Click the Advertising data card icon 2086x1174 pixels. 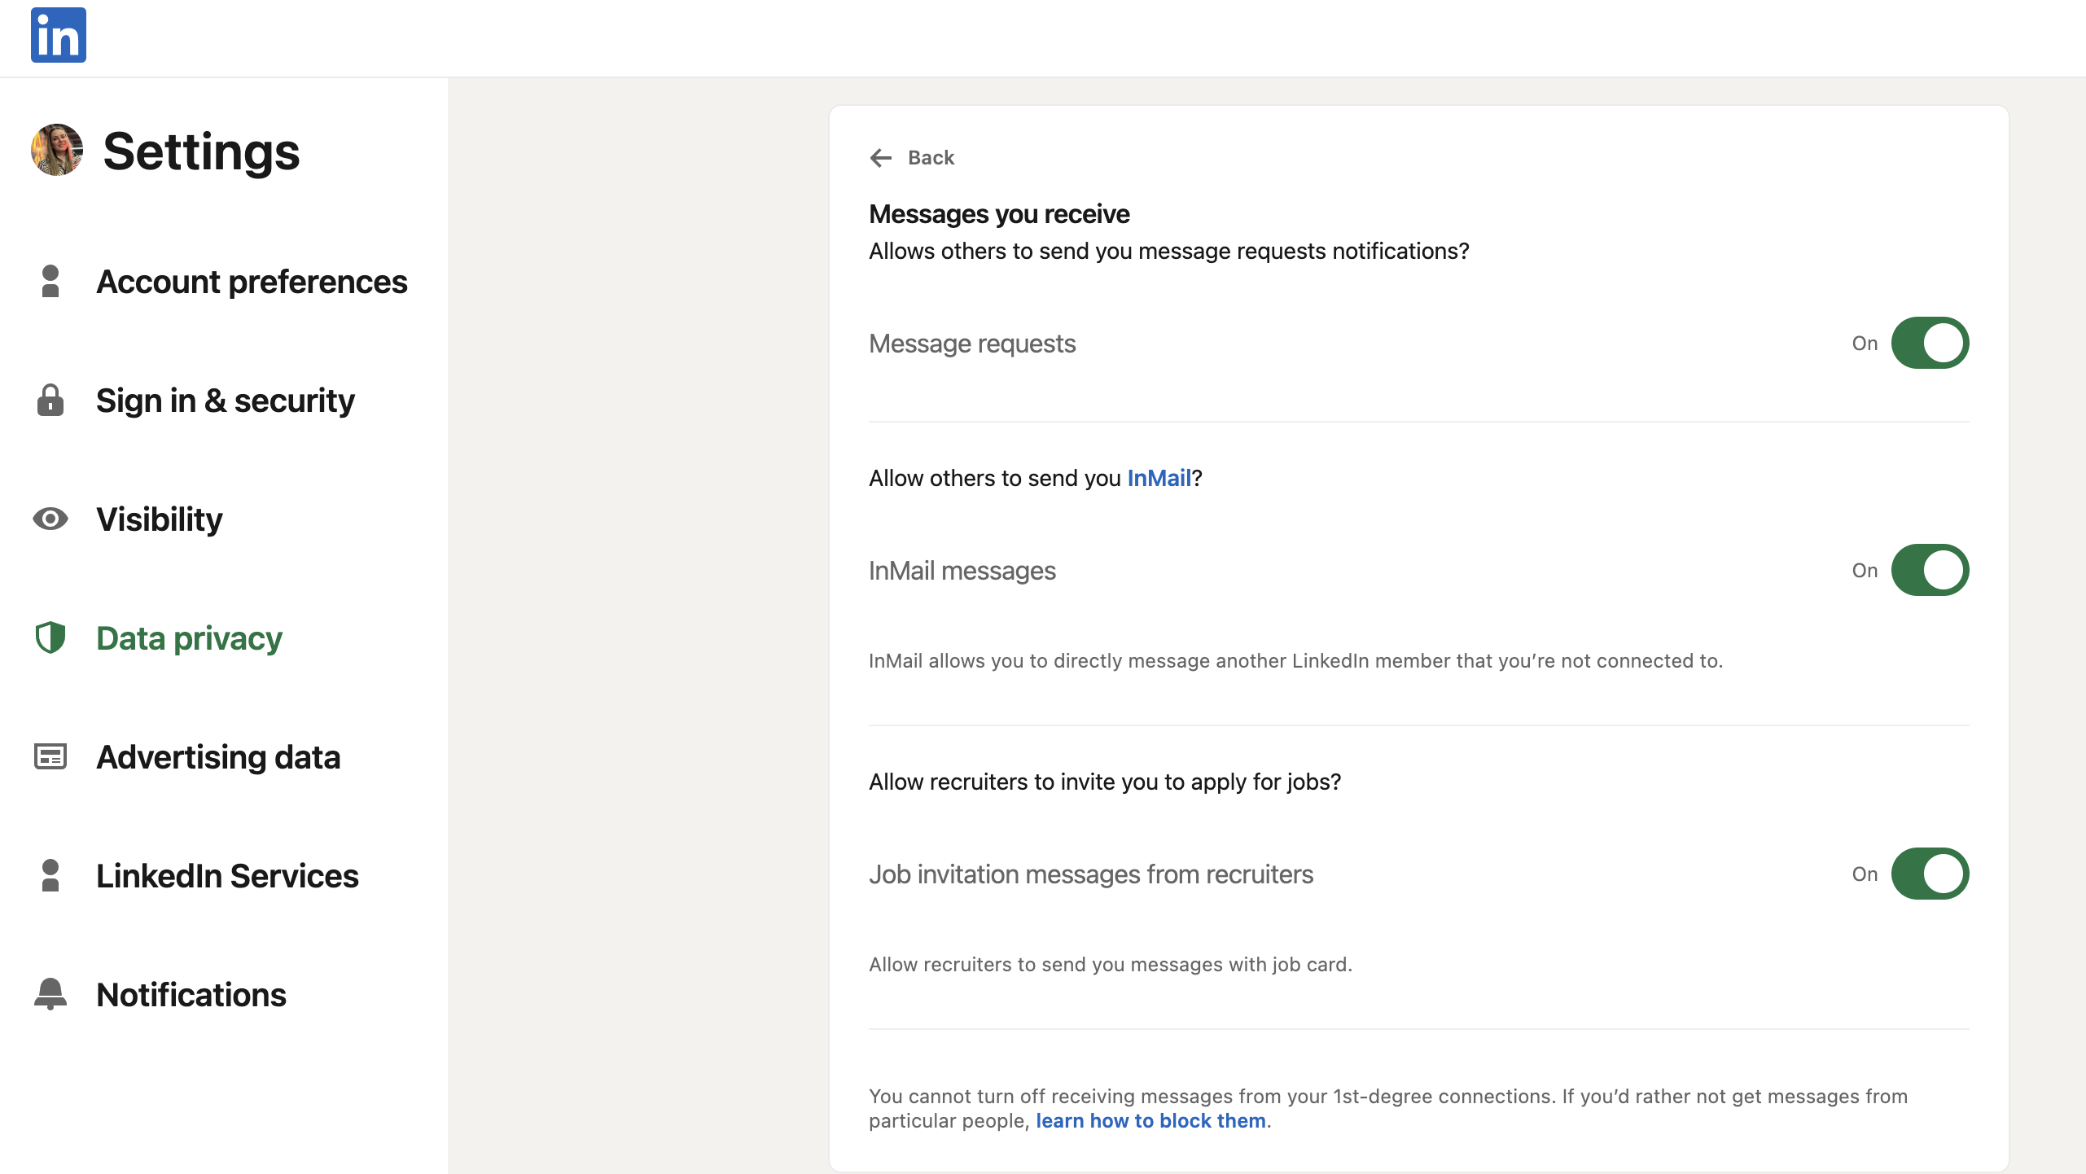50,756
